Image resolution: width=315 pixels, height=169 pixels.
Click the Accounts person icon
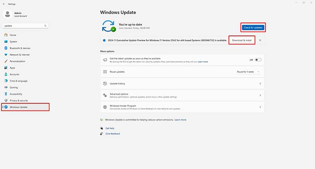[6, 74]
